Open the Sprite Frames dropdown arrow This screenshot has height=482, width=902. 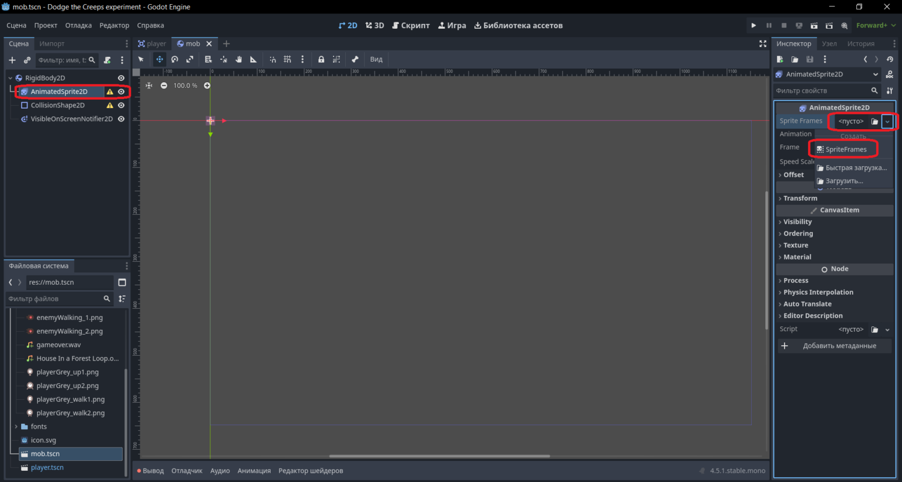coord(887,122)
